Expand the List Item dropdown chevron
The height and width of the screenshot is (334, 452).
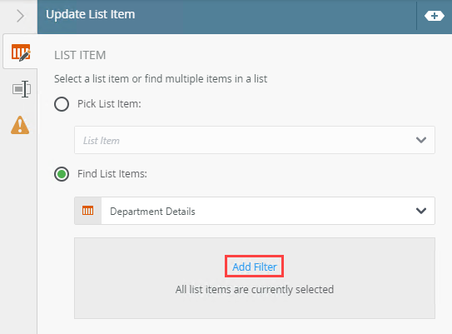pos(421,140)
